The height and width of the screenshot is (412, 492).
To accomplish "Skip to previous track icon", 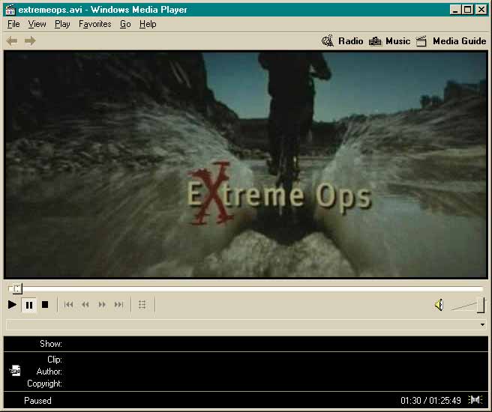I will (x=68, y=305).
